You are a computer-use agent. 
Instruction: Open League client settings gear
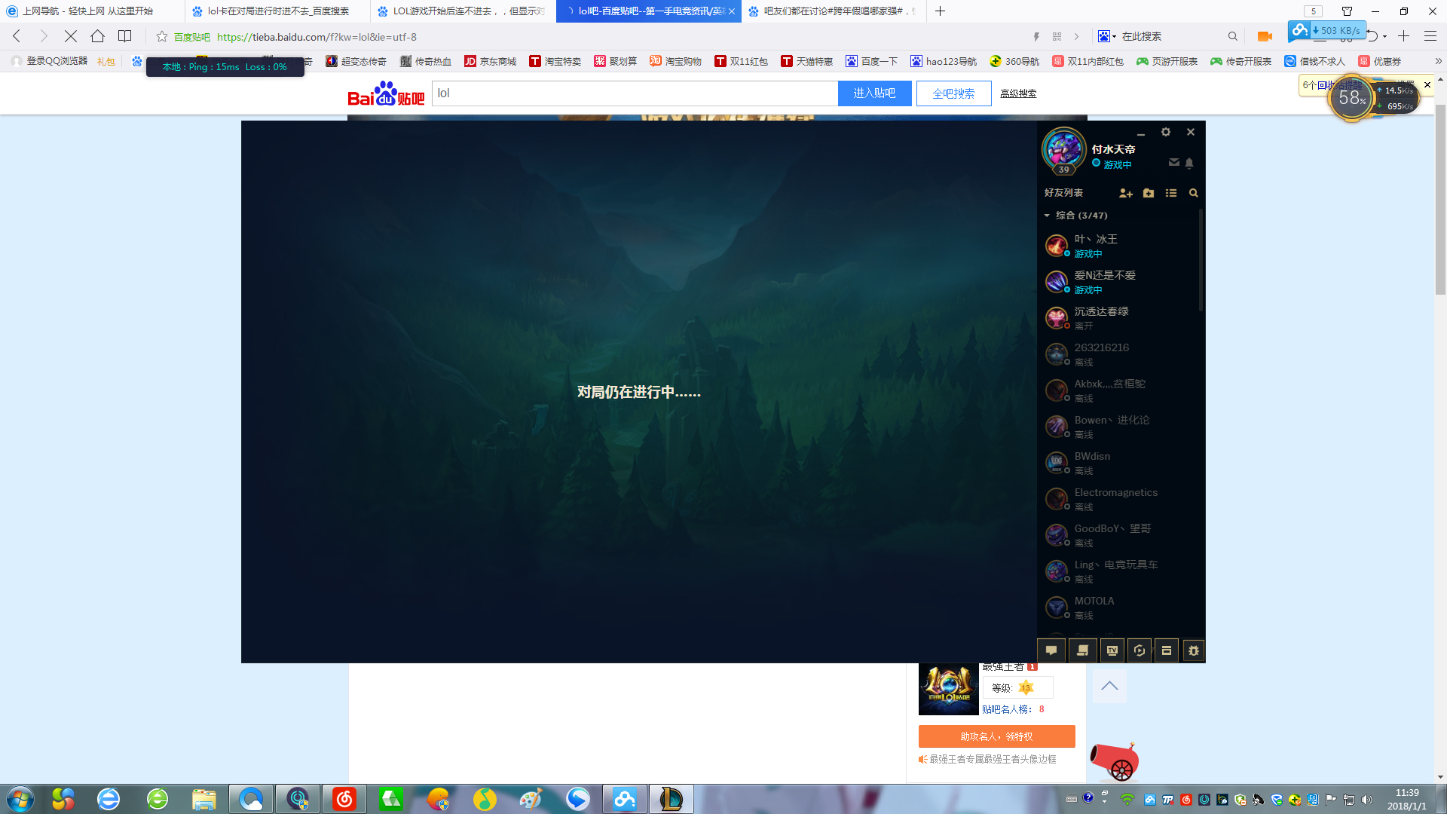click(1166, 132)
